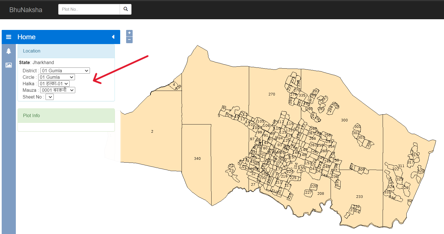
Task: Expand the Halka dropdown
Action: pyautogui.click(x=54, y=84)
